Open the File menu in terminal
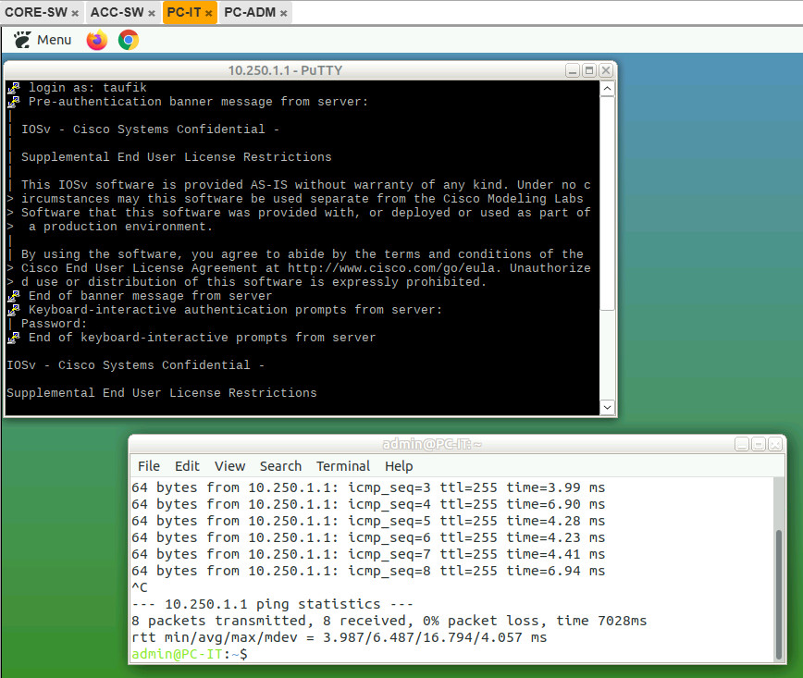Viewport: 803px width, 678px height. coord(149,466)
